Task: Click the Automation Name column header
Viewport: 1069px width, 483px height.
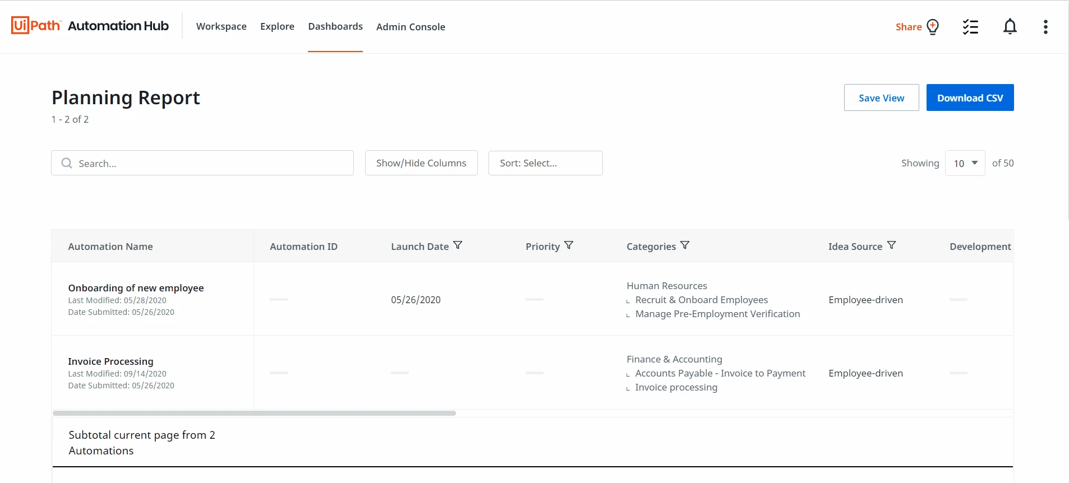Action: coord(110,247)
